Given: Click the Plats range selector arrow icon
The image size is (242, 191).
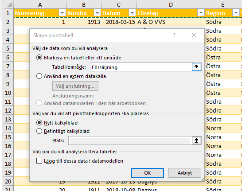Looking at the screenshot, I should pos(196,140).
